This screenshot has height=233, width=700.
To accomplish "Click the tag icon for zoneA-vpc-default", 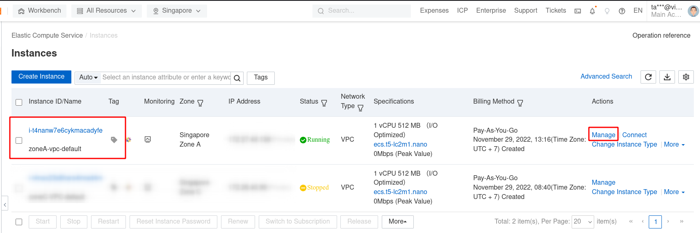I will click(x=114, y=140).
